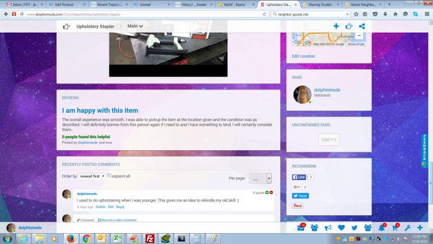433x244 pixels.
Task: Click the heart favorites icon in bottom toolbar
Action: pos(342,228)
